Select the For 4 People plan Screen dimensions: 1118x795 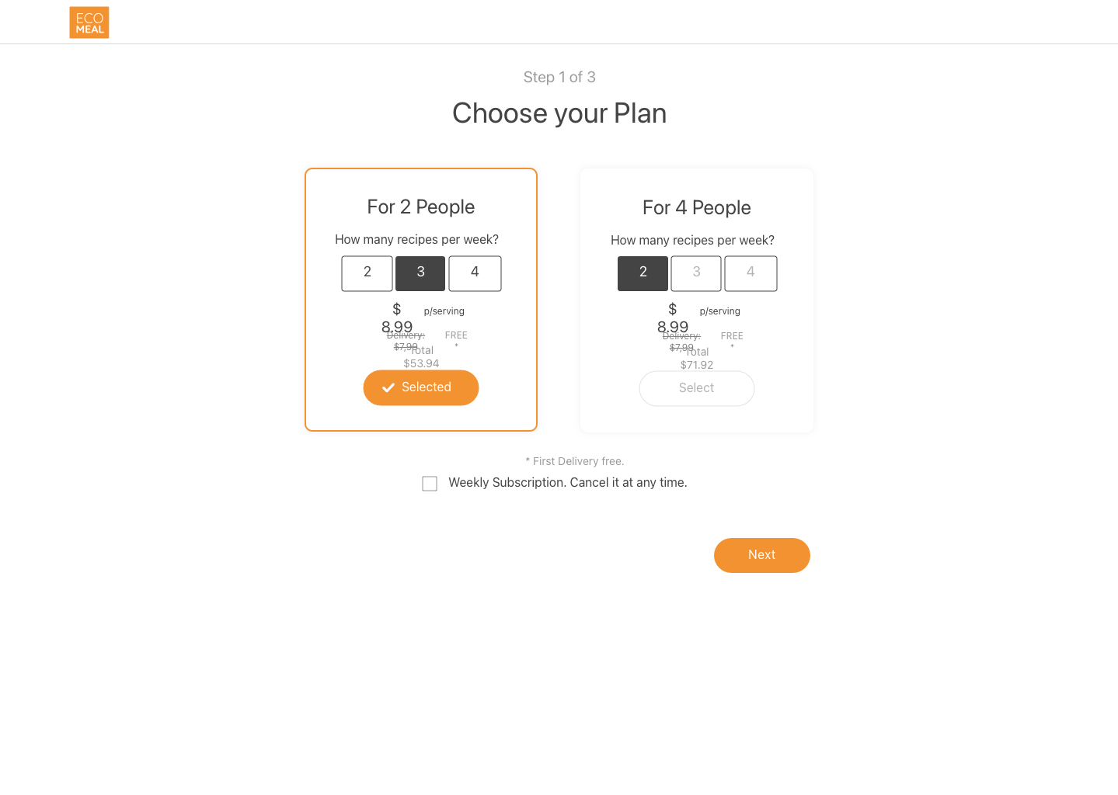click(x=697, y=388)
